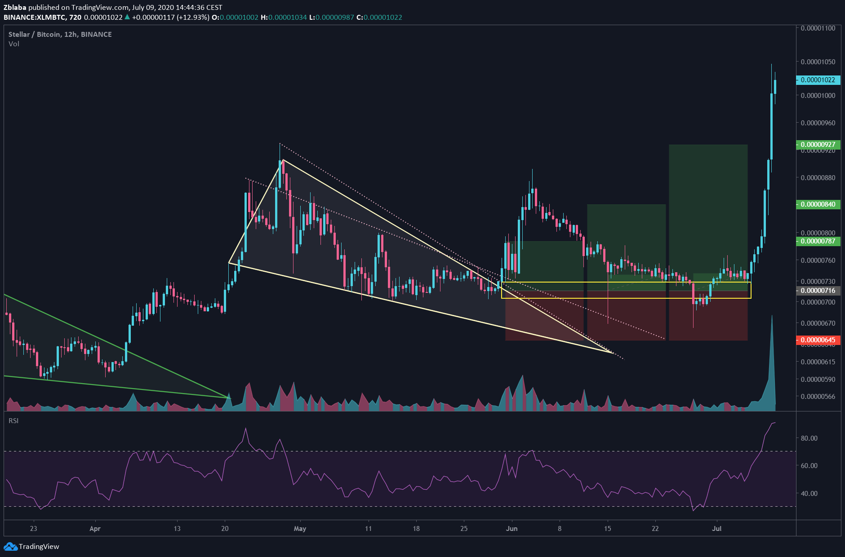Click the low value L:0.00000987
This screenshot has width=845, height=557.
pos(332,17)
